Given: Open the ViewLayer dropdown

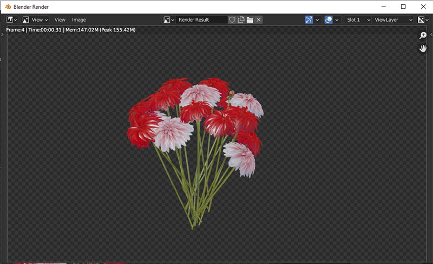Looking at the screenshot, I should 393,20.
